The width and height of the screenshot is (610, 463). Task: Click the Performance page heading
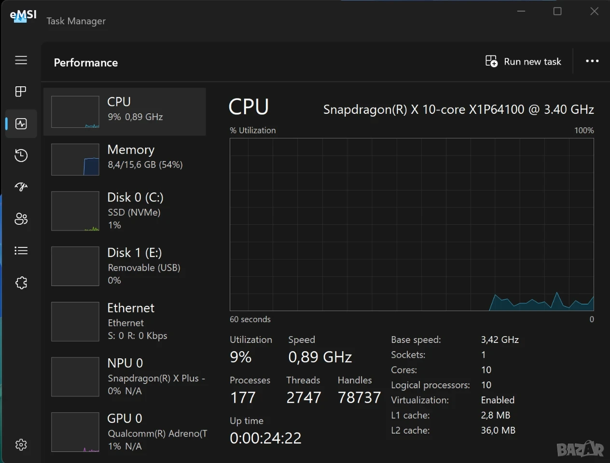pos(86,63)
